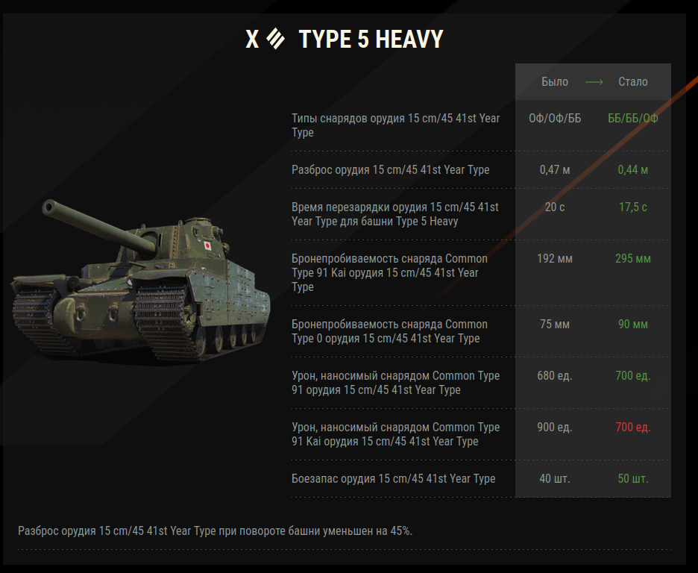Click the new reload time 17,5 с
This screenshot has height=573, width=698.
[633, 207]
